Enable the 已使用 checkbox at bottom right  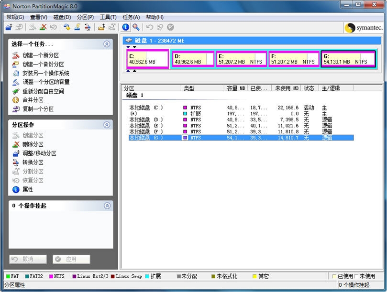(x=333, y=276)
